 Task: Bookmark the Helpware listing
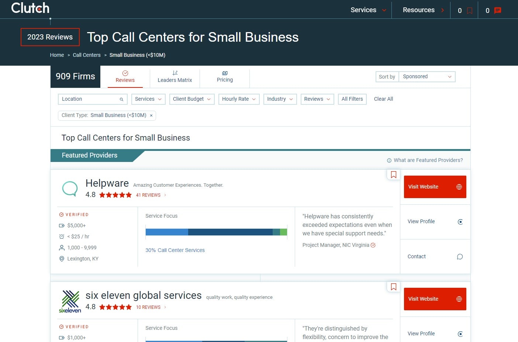tap(394, 175)
